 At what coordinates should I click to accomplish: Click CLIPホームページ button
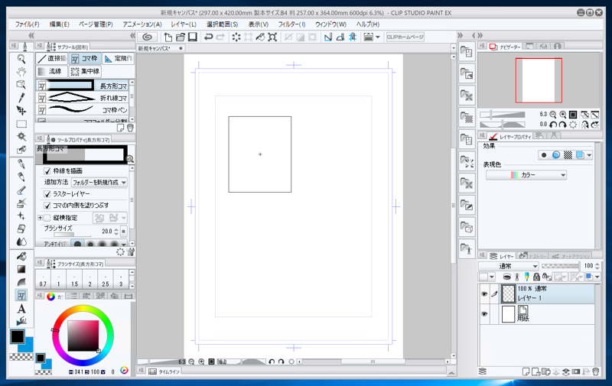pos(405,37)
